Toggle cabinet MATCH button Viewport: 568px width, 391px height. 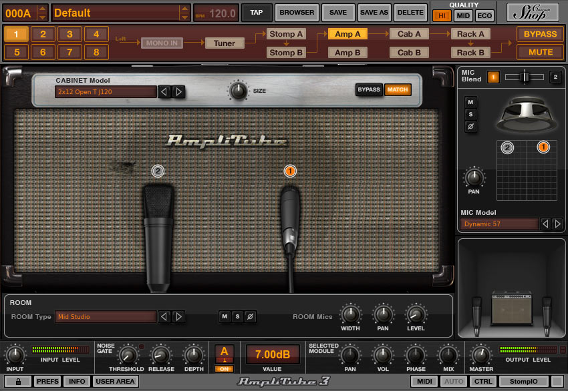398,89
